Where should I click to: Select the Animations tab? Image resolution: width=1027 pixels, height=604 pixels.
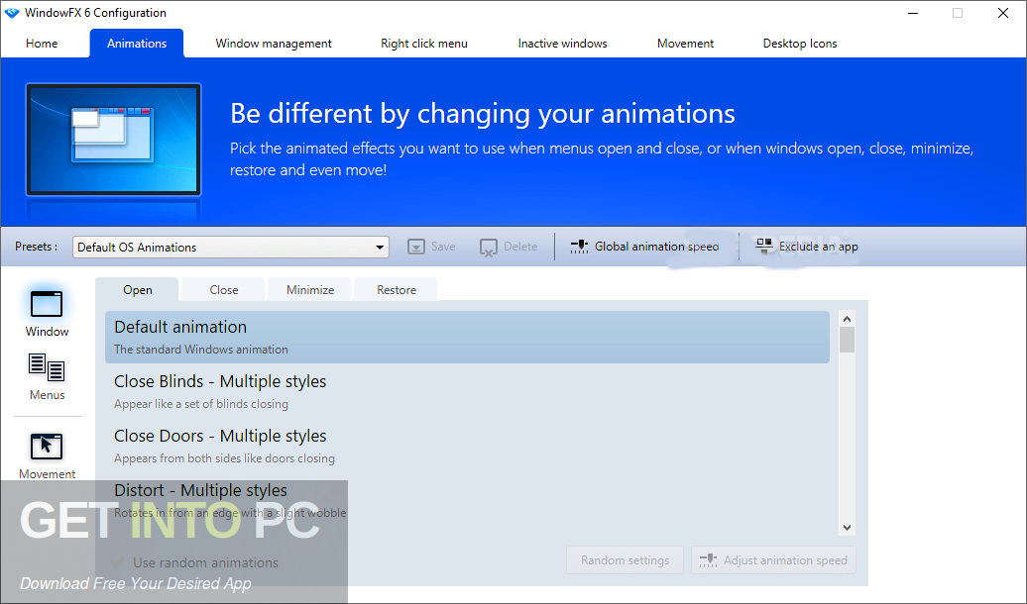[137, 44]
